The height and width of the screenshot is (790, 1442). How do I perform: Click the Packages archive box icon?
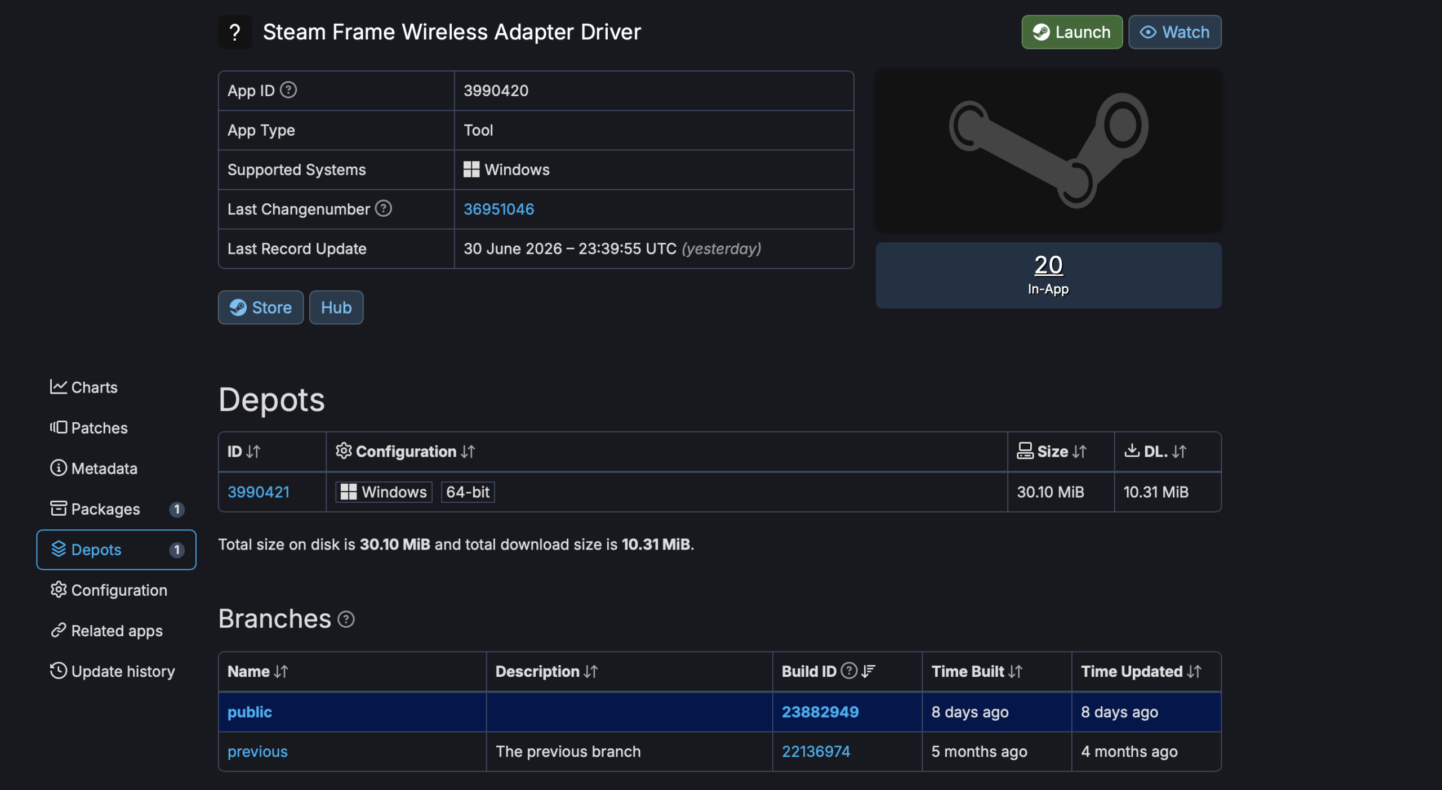pos(59,508)
